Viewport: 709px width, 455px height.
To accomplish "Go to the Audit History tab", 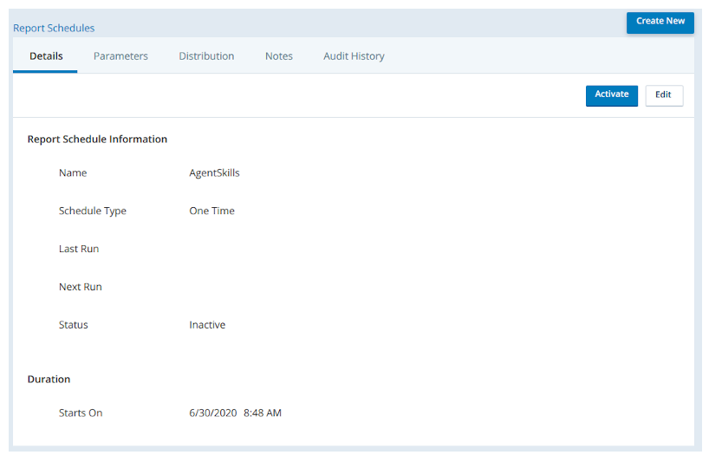I will click(354, 56).
